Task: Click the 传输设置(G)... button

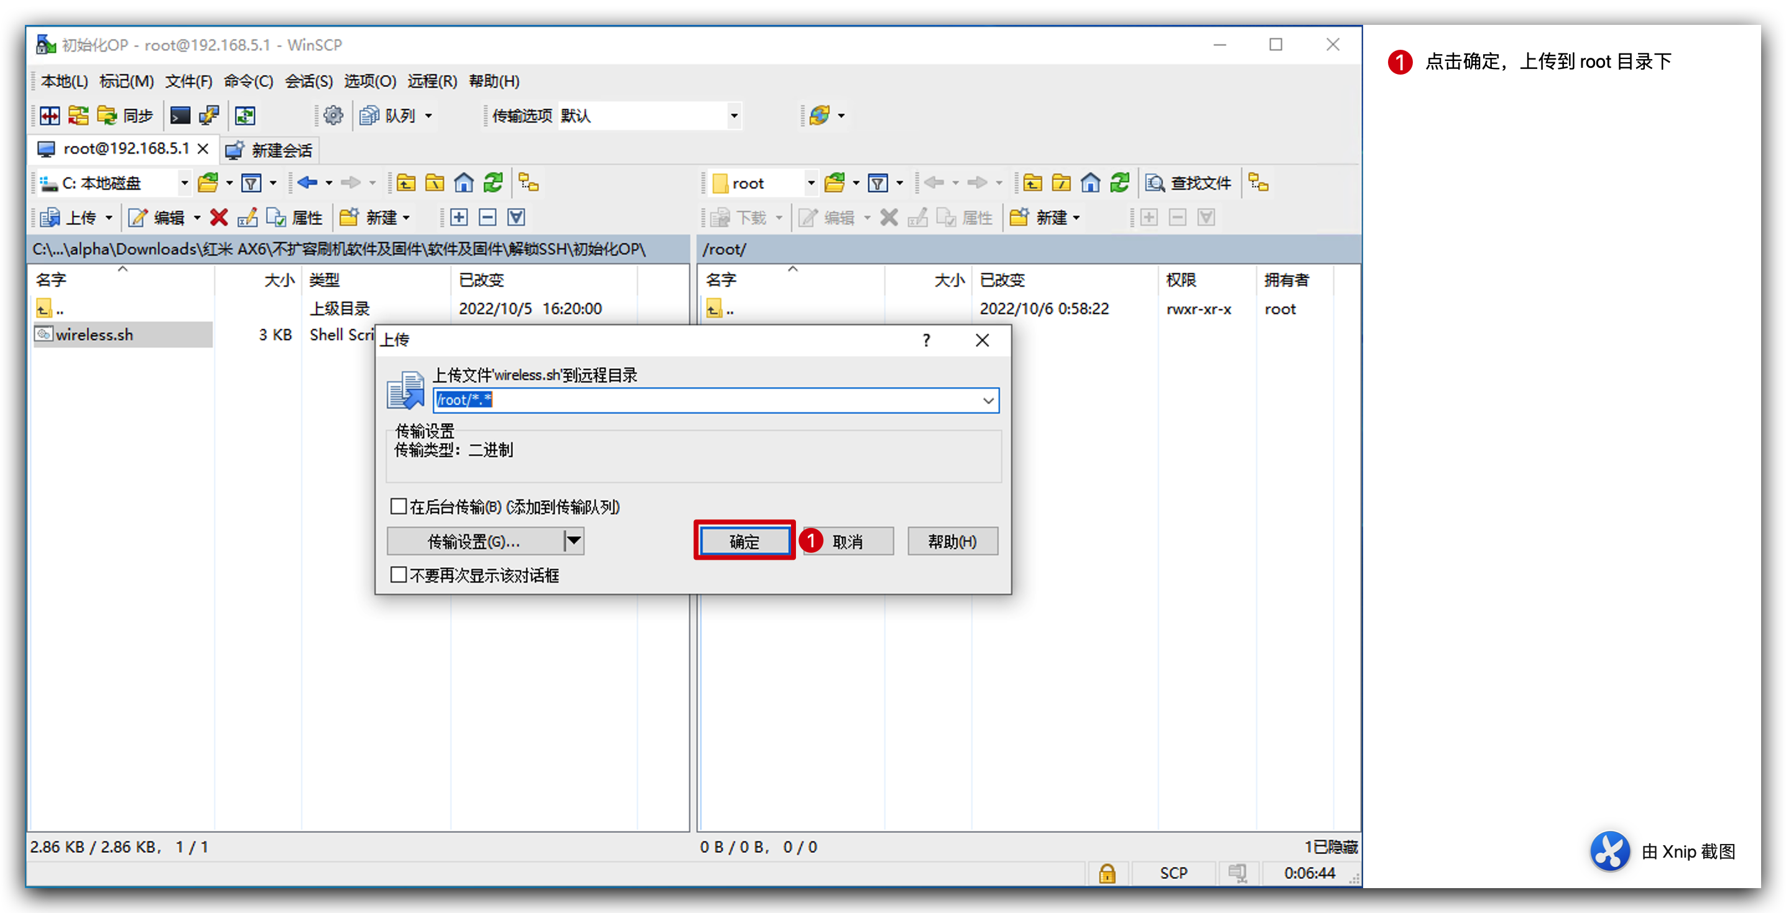Action: tap(474, 540)
